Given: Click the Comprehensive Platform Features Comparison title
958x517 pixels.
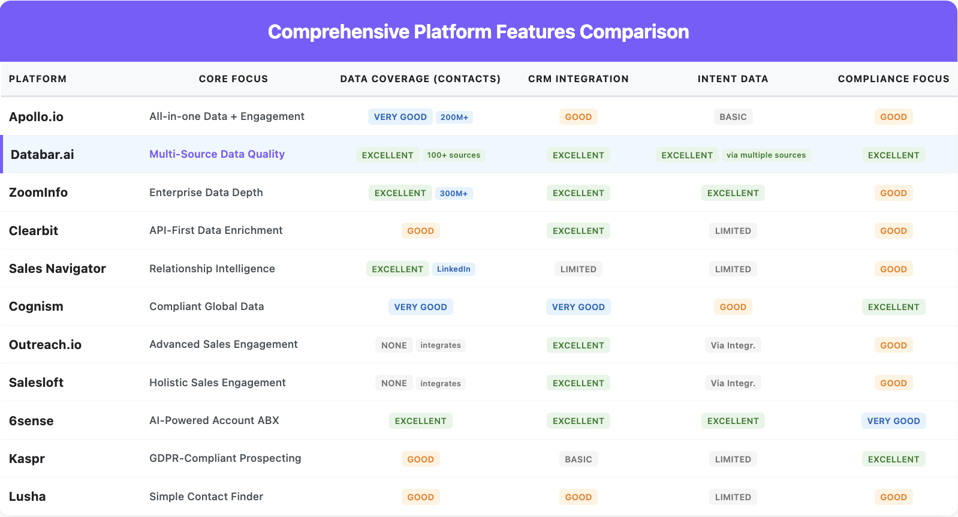Looking at the screenshot, I should click(x=478, y=32).
